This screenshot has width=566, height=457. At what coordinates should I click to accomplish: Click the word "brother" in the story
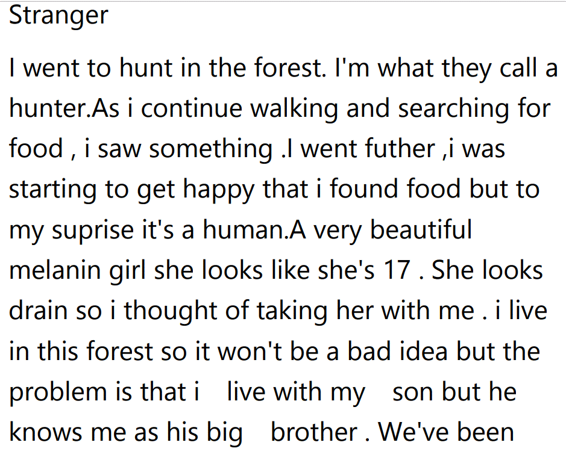pyautogui.click(x=314, y=432)
